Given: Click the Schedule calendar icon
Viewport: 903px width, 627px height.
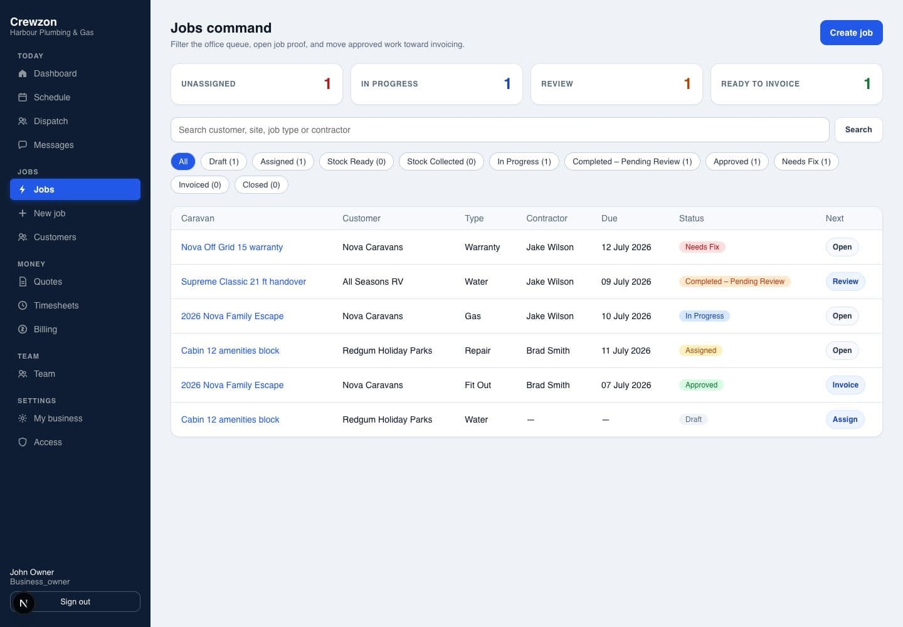Looking at the screenshot, I should 23,97.
